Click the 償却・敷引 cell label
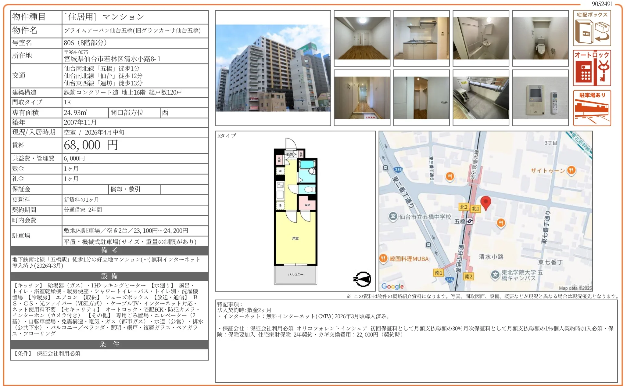This screenshot has height=386, width=627. tap(125, 189)
